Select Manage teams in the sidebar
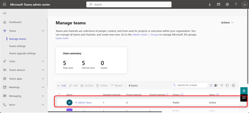The width and height of the screenshot is (249, 113). pos(18,39)
